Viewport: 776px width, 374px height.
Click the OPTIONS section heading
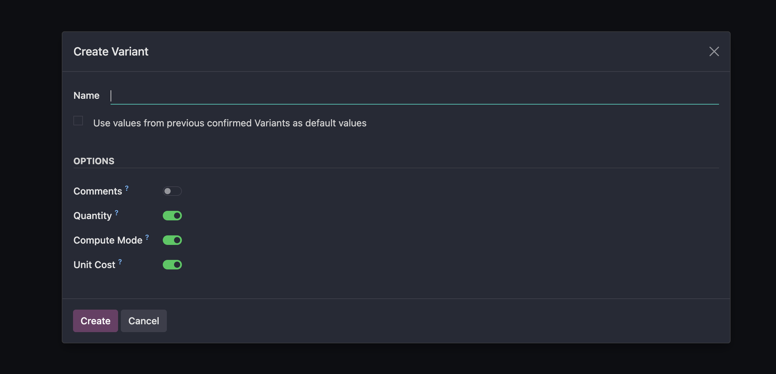(94, 161)
